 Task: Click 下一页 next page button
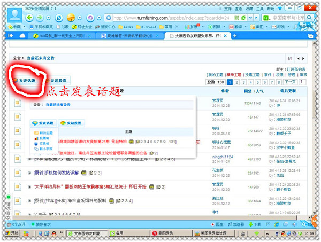click(x=290, y=82)
